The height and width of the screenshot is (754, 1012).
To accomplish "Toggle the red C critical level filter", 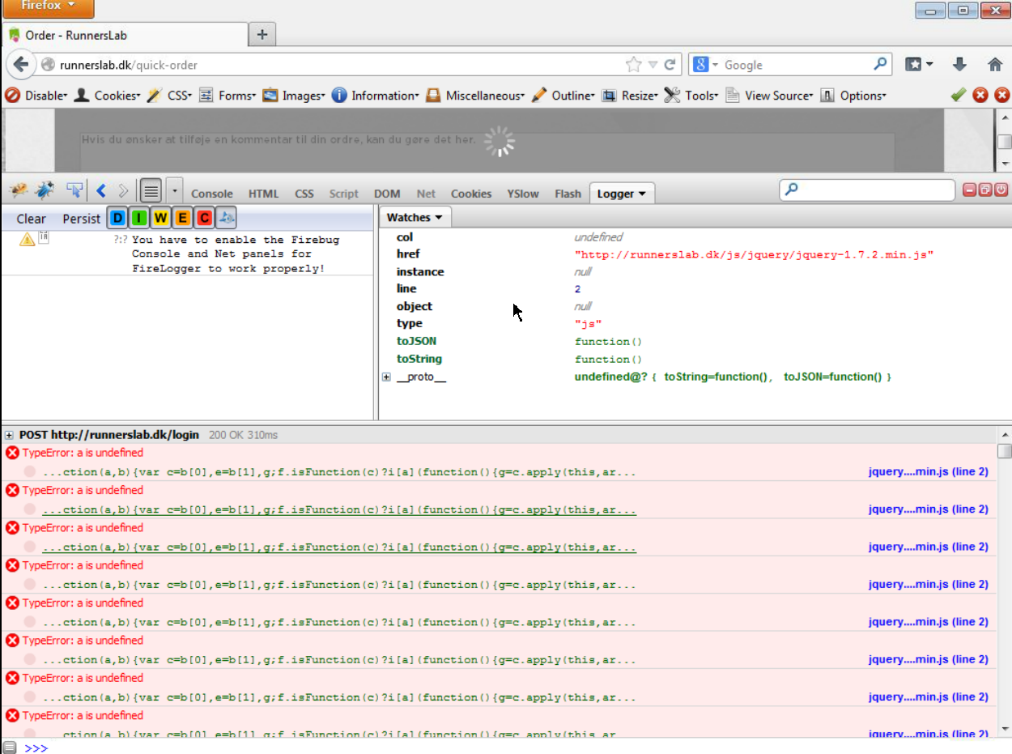I will [x=204, y=218].
